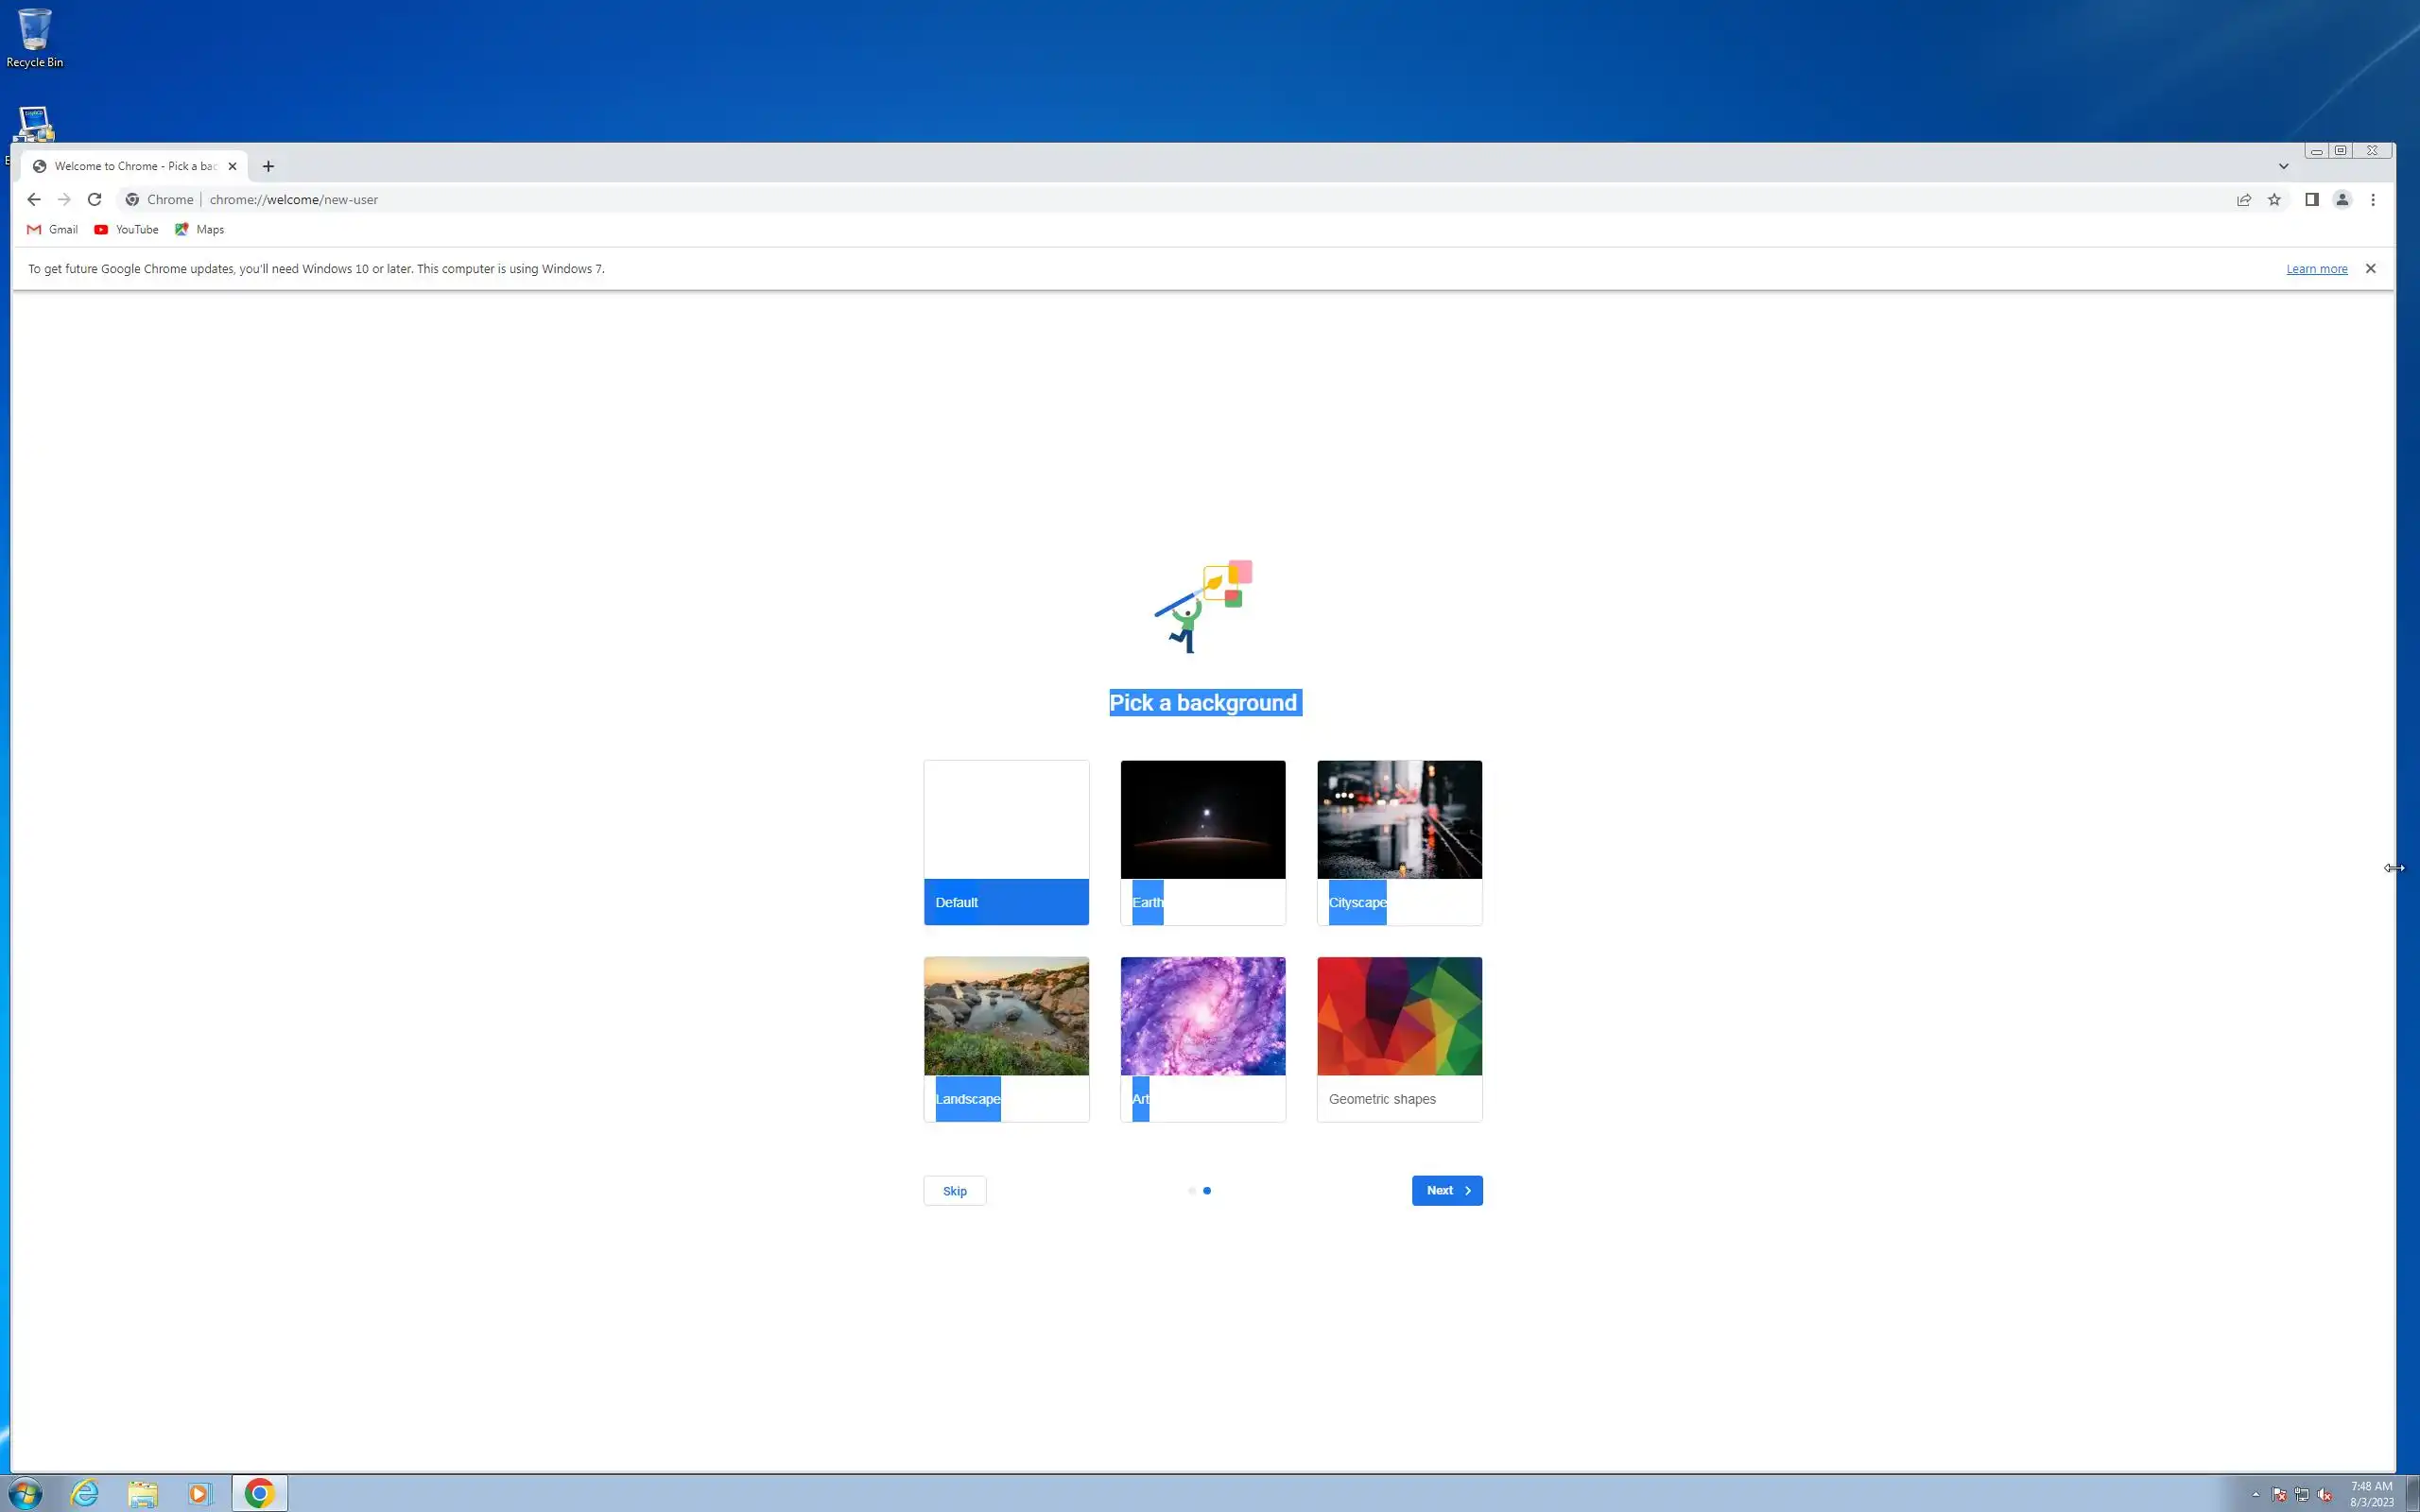Show hidden system tray icons
Screen dimensions: 2420x1512
(x=2256, y=1494)
